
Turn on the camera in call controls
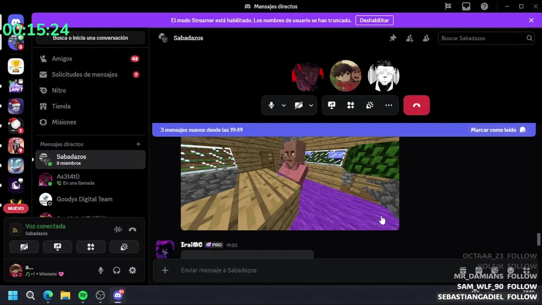pos(299,105)
